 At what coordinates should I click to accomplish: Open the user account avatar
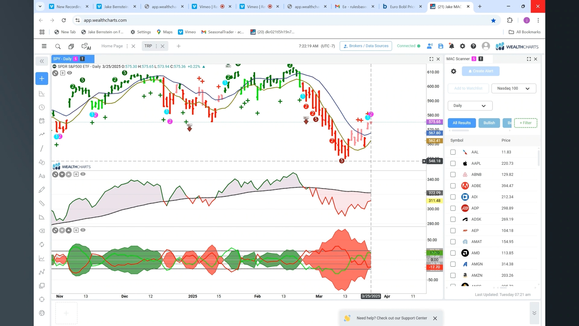pyautogui.click(x=486, y=46)
